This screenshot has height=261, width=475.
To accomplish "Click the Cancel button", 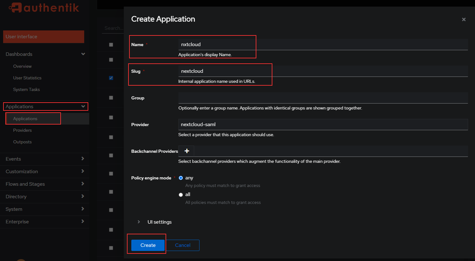I will click(183, 245).
